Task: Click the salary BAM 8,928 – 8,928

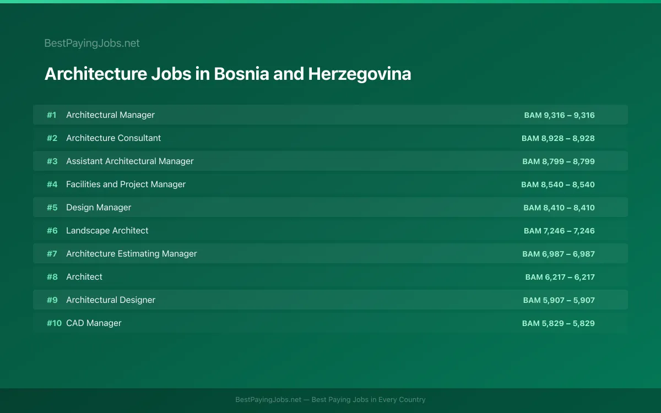Action: click(559, 138)
